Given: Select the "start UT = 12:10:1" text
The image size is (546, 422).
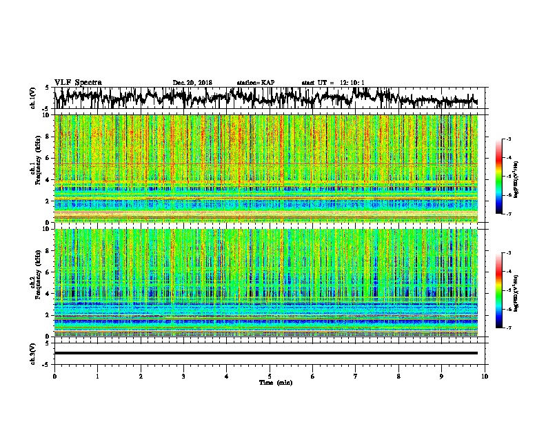Looking at the screenshot, I should pyautogui.click(x=333, y=83).
